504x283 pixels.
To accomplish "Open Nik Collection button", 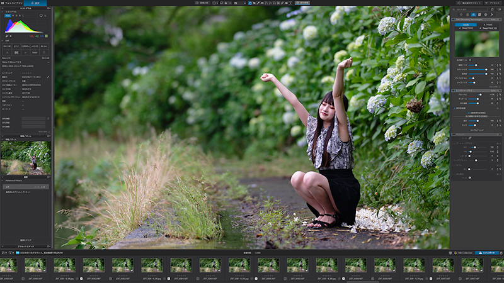I will click(x=463, y=253).
